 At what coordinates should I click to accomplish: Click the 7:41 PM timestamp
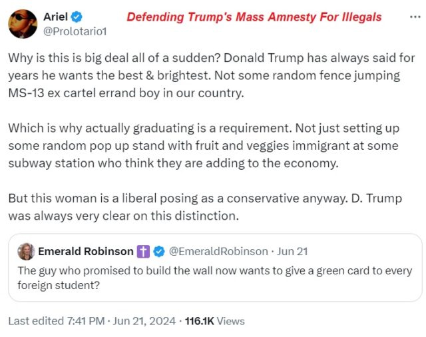click(x=85, y=321)
